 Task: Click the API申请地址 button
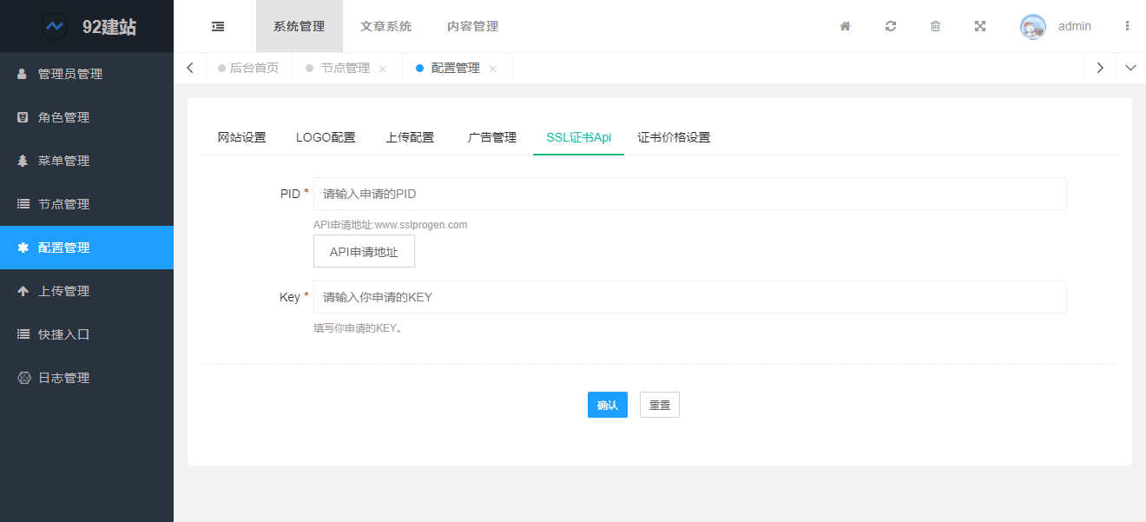coord(364,251)
